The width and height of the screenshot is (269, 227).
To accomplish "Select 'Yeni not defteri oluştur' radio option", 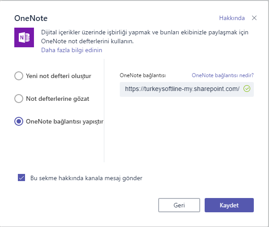I will click(19, 76).
